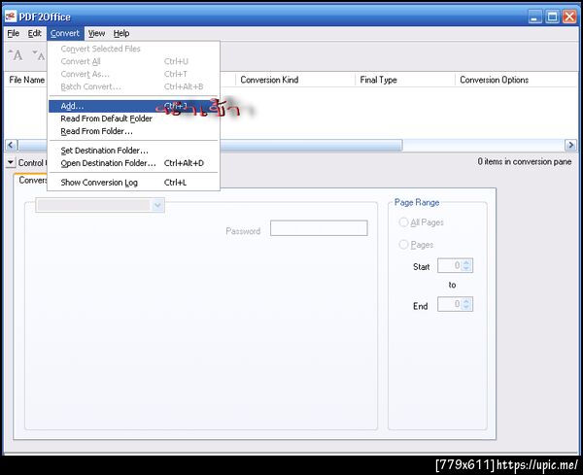Click the Batch Convert... menu entry
Viewport: 583px width, 475px height.
133,86
